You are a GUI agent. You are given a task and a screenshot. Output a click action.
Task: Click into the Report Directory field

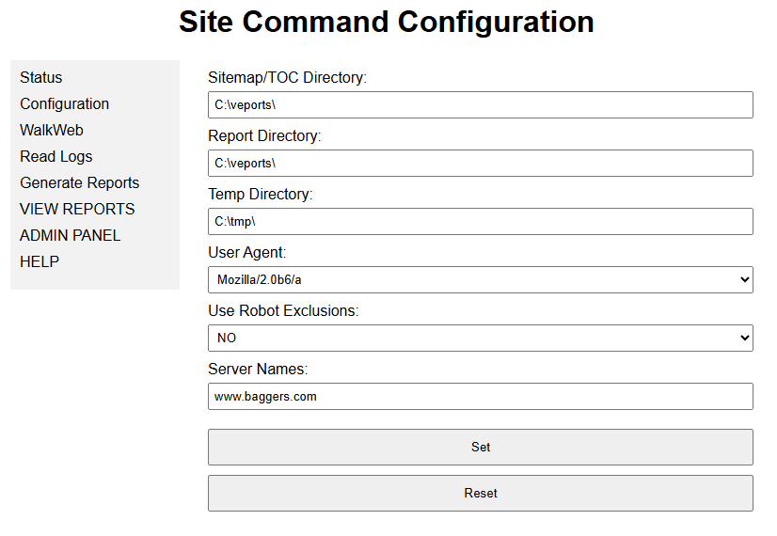pyautogui.click(x=480, y=163)
